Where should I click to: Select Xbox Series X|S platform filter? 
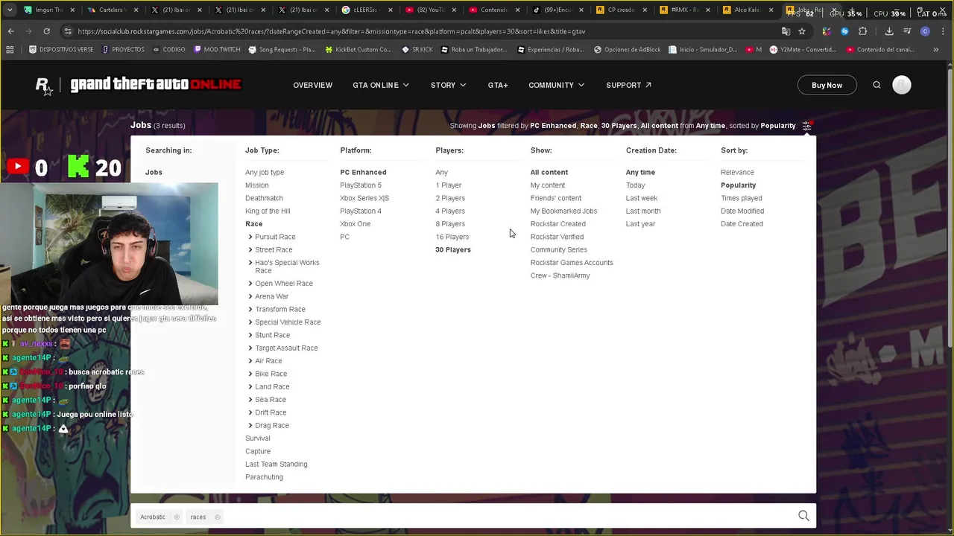pos(364,198)
